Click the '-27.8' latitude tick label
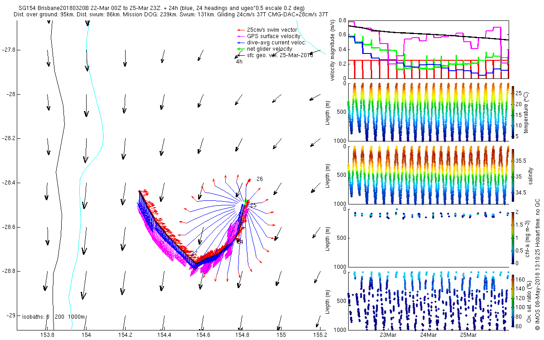The height and width of the screenshot is (340, 544). coord(9,50)
